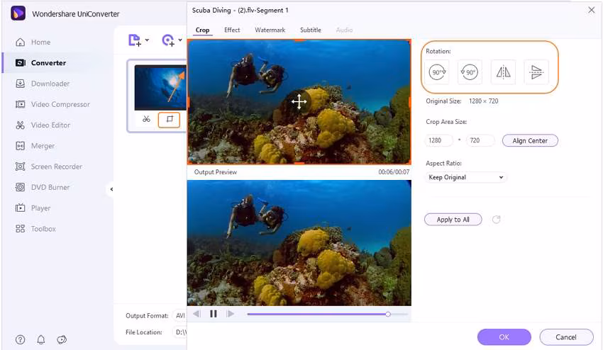Click the Add DVD disc icon
This screenshot has width=603, height=350.
point(168,40)
